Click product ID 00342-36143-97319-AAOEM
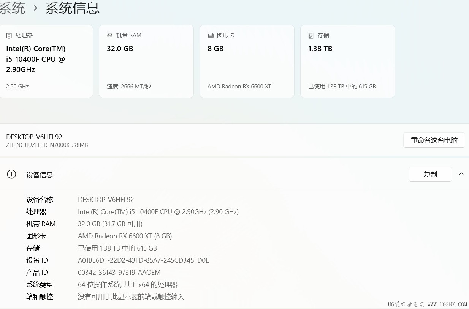Viewport: 469px width, 309px height. coord(119,273)
